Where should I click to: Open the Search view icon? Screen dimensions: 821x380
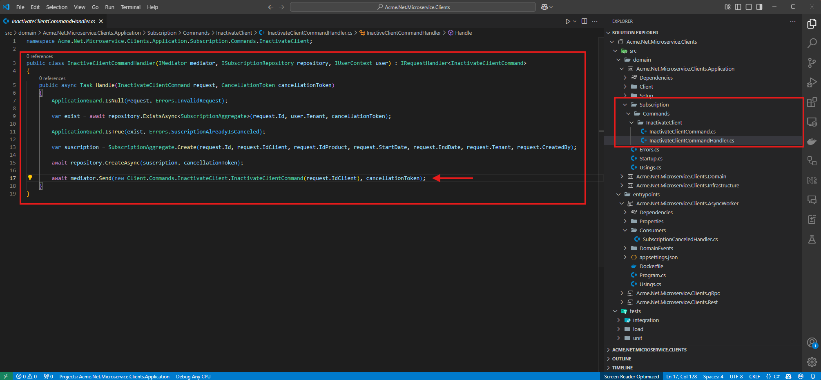click(812, 43)
